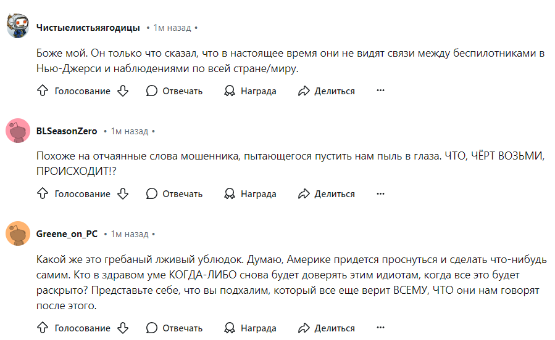Upvote the Чистыелистьяягодицы comment
Screen dimensions: 555x340
pos(43,91)
